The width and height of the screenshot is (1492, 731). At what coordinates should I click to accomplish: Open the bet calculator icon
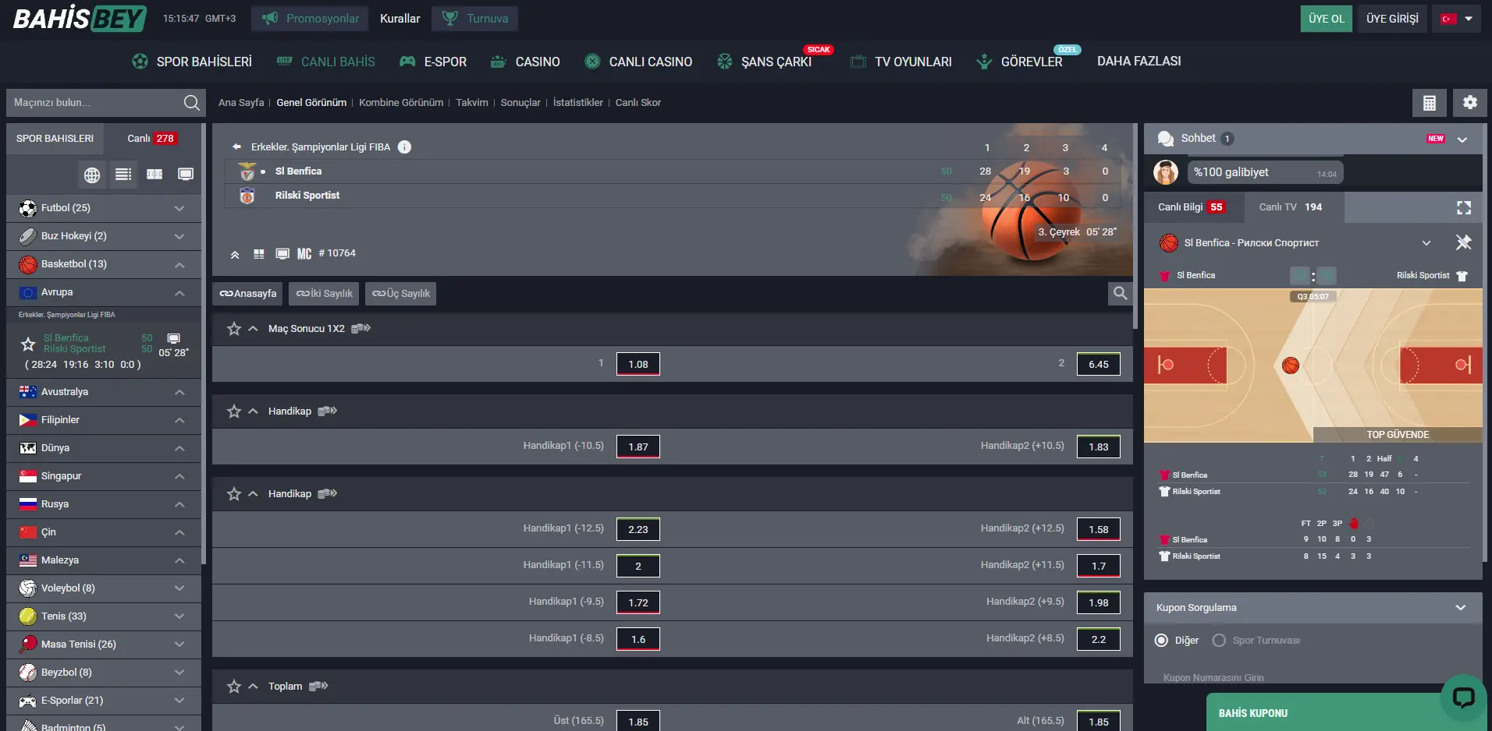1430,103
